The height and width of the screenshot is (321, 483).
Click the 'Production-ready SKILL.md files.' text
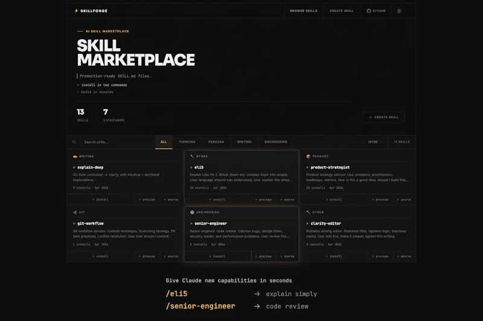click(115, 76)
